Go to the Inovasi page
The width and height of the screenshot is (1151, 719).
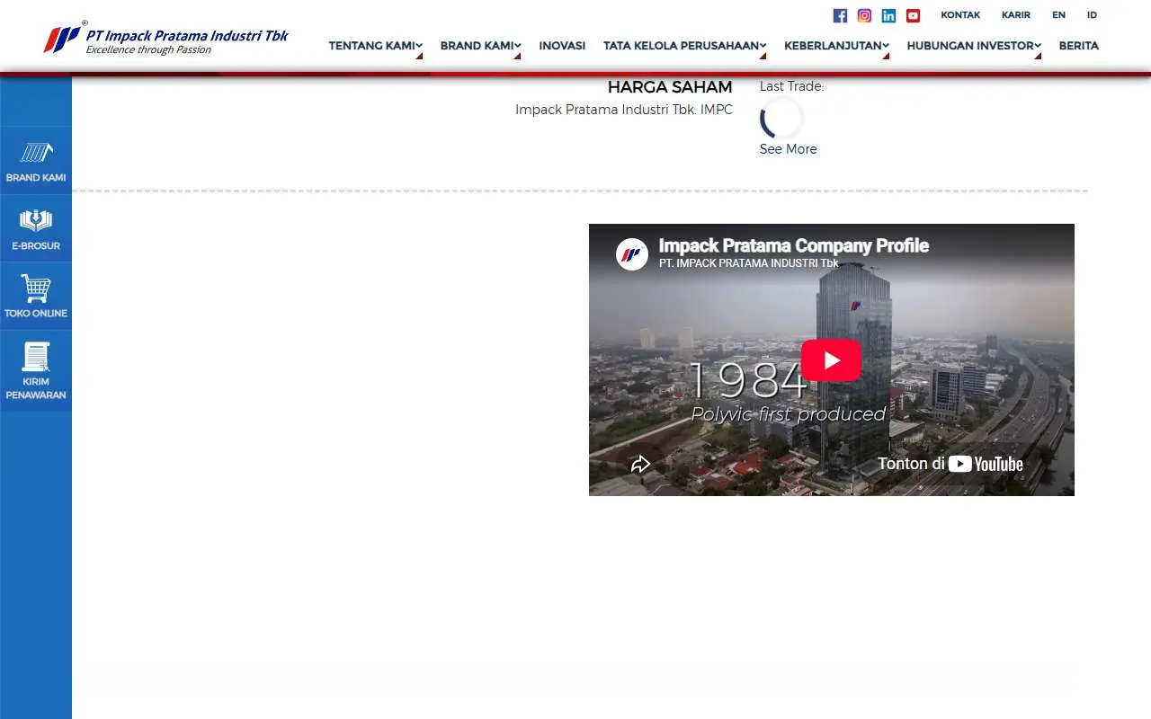pos(562,46)
